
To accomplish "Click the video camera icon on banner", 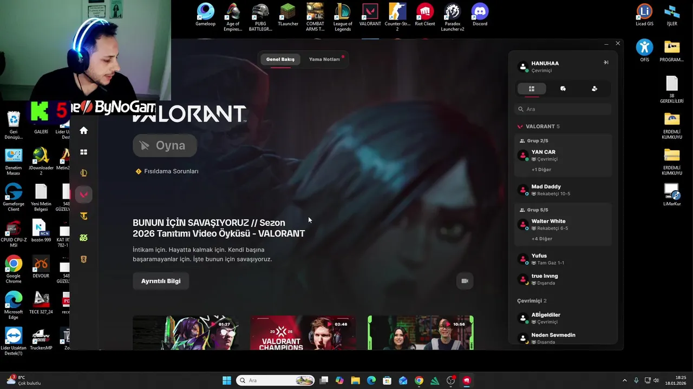I will [465, 281].
